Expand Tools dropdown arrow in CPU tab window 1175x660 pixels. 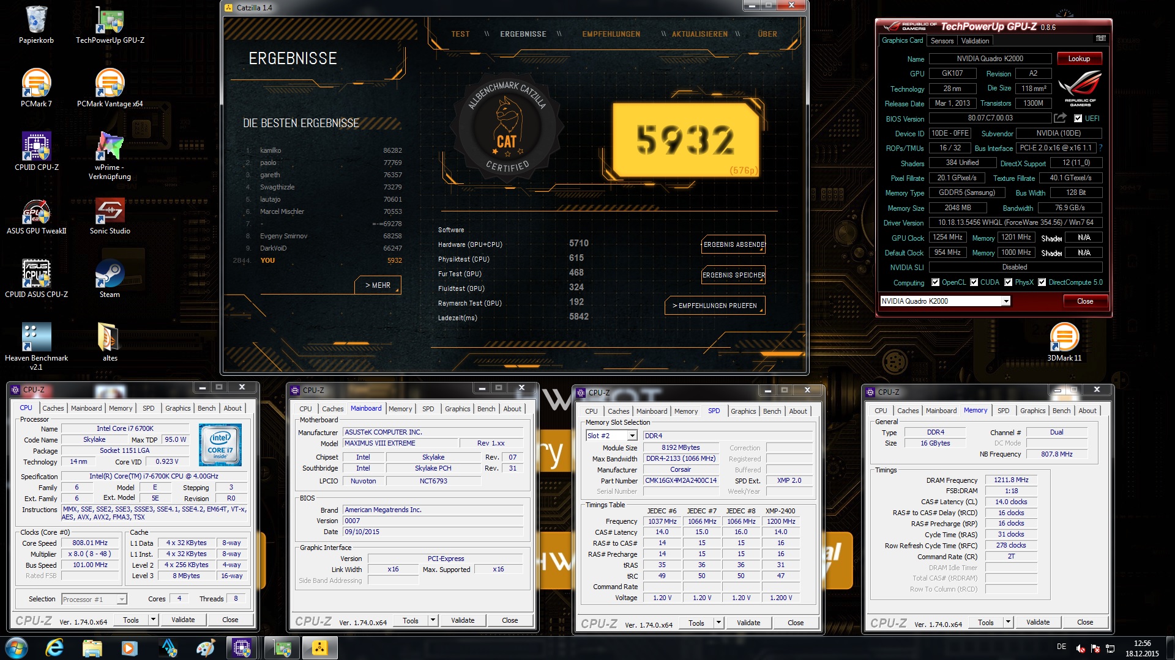(x=152, y=620)
